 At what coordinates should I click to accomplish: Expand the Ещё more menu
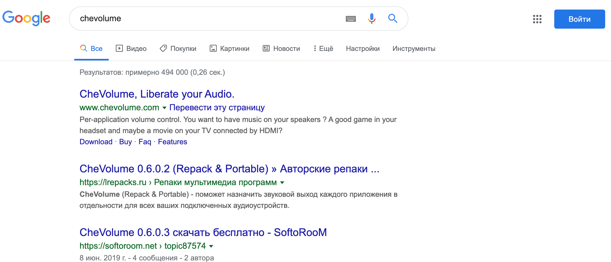pos(323,49)
